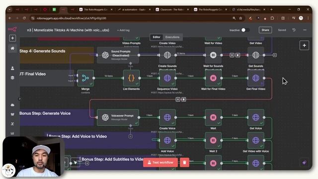The width and height of the screenshot is (318, 179).
Task: Add node after Get Sounds output
Action: coord(275,55)
